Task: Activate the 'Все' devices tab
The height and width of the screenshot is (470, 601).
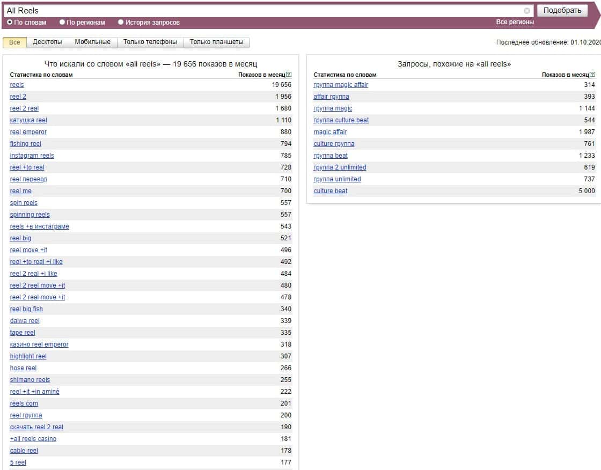Action: [14, 42]
